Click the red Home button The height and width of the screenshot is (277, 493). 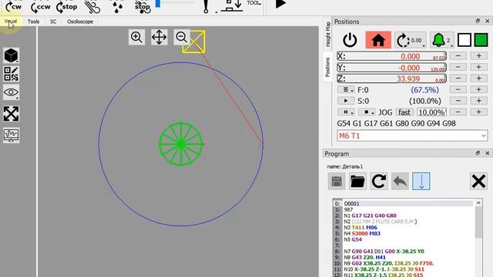378,40
